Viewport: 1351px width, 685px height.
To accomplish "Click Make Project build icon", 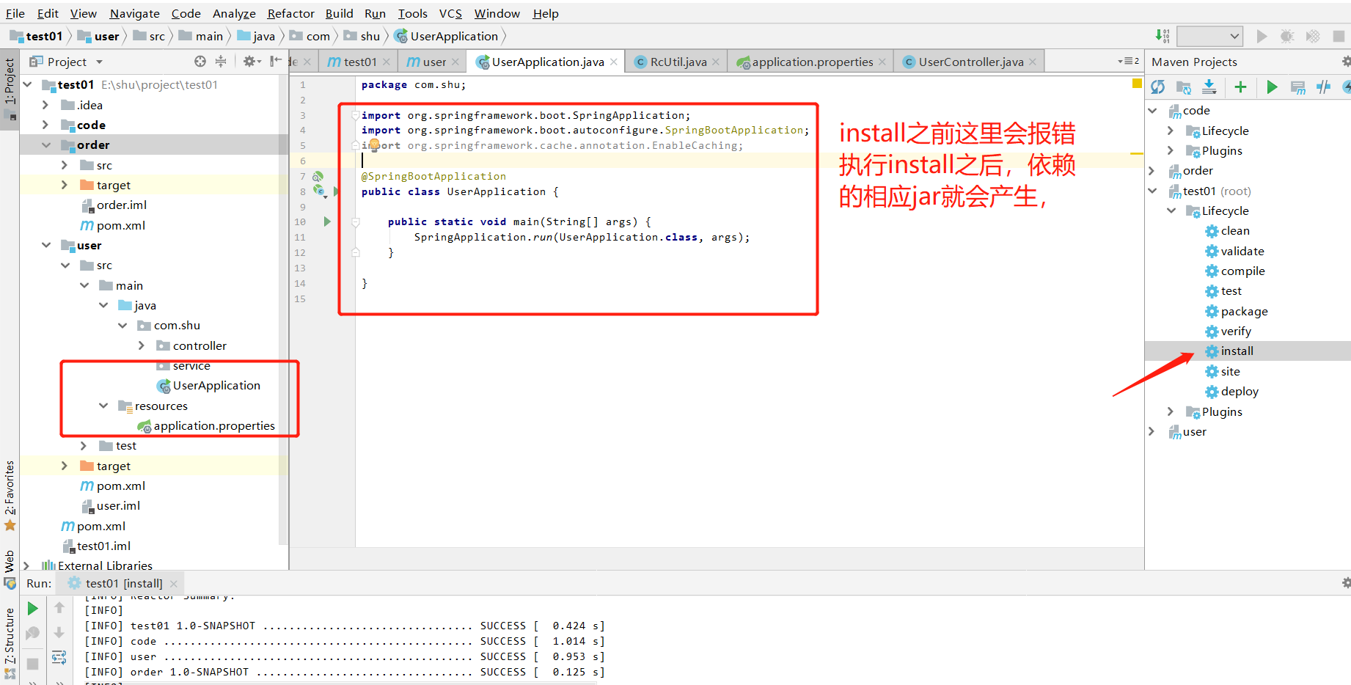I will (x=1163, y=36).
